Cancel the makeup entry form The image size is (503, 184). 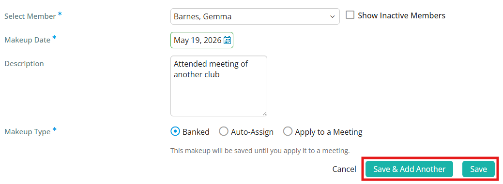[x=344, y=169]
